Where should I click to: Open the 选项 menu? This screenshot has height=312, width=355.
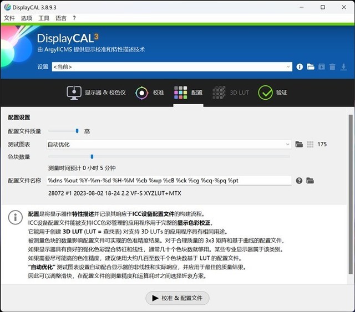coord(27,18)
